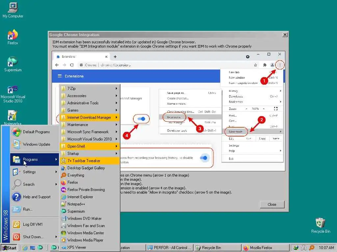The height and width of the screenshot is (252, 337).
Task: Launch Firefox from Programs menu
Action: click(90, 182)
